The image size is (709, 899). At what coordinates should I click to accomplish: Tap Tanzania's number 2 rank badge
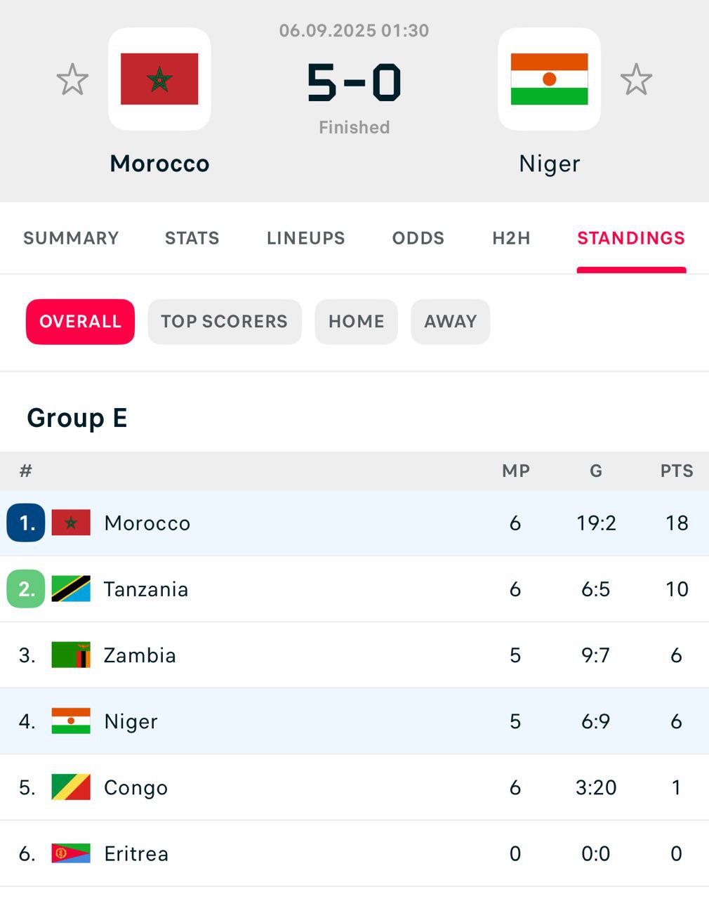click(26, 589)
